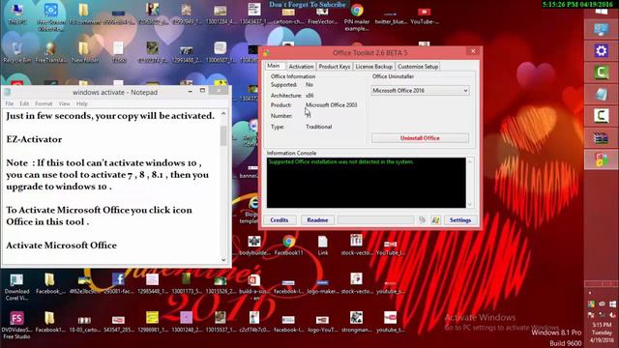Open DVDVideoSoft Free Studio desktop icon
The image size is (619, 348).
[x=16, y=326]
